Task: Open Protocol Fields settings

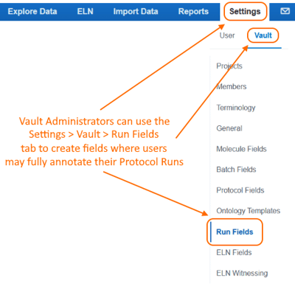Action: tap(240, 190)
